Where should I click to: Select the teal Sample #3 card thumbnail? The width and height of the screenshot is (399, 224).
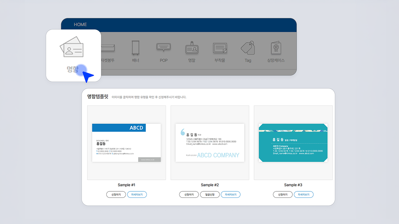point(293,142)
